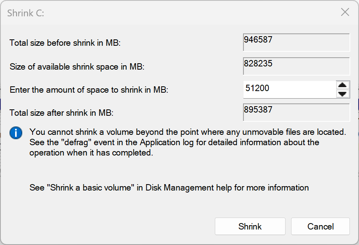359x245 pixels.
Task: Select the total size after shrink value 895387
Action: [x=297, y=112]
